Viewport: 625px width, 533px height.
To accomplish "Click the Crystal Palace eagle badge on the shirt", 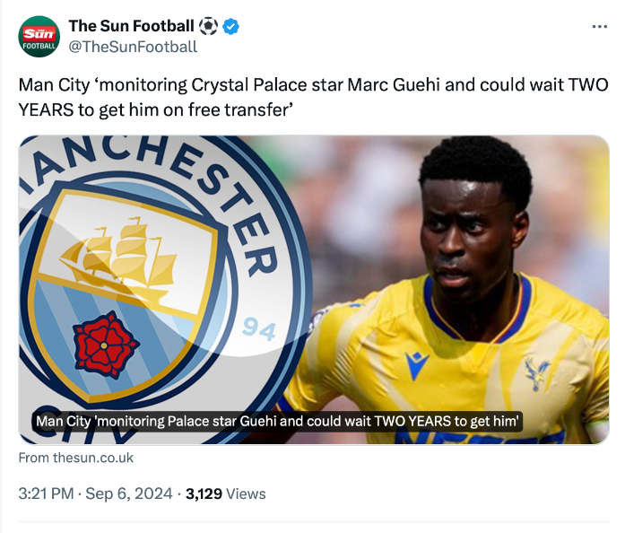I will [537, 373].
